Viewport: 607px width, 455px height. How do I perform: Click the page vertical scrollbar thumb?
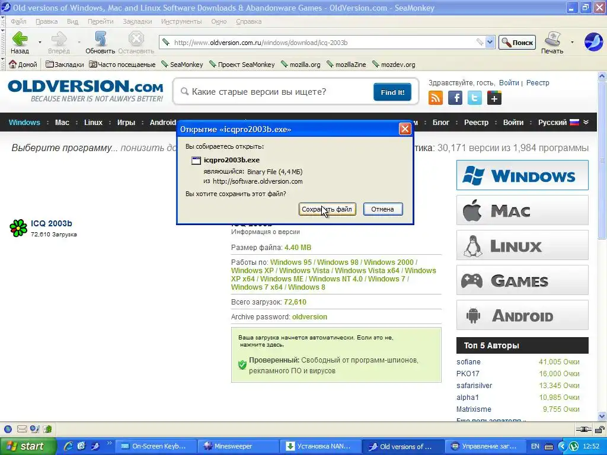[x=602, y=160]
